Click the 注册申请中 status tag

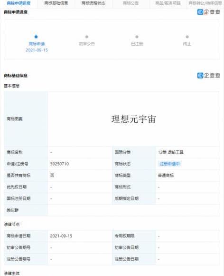pyautogui.click(x=169, y=164)
